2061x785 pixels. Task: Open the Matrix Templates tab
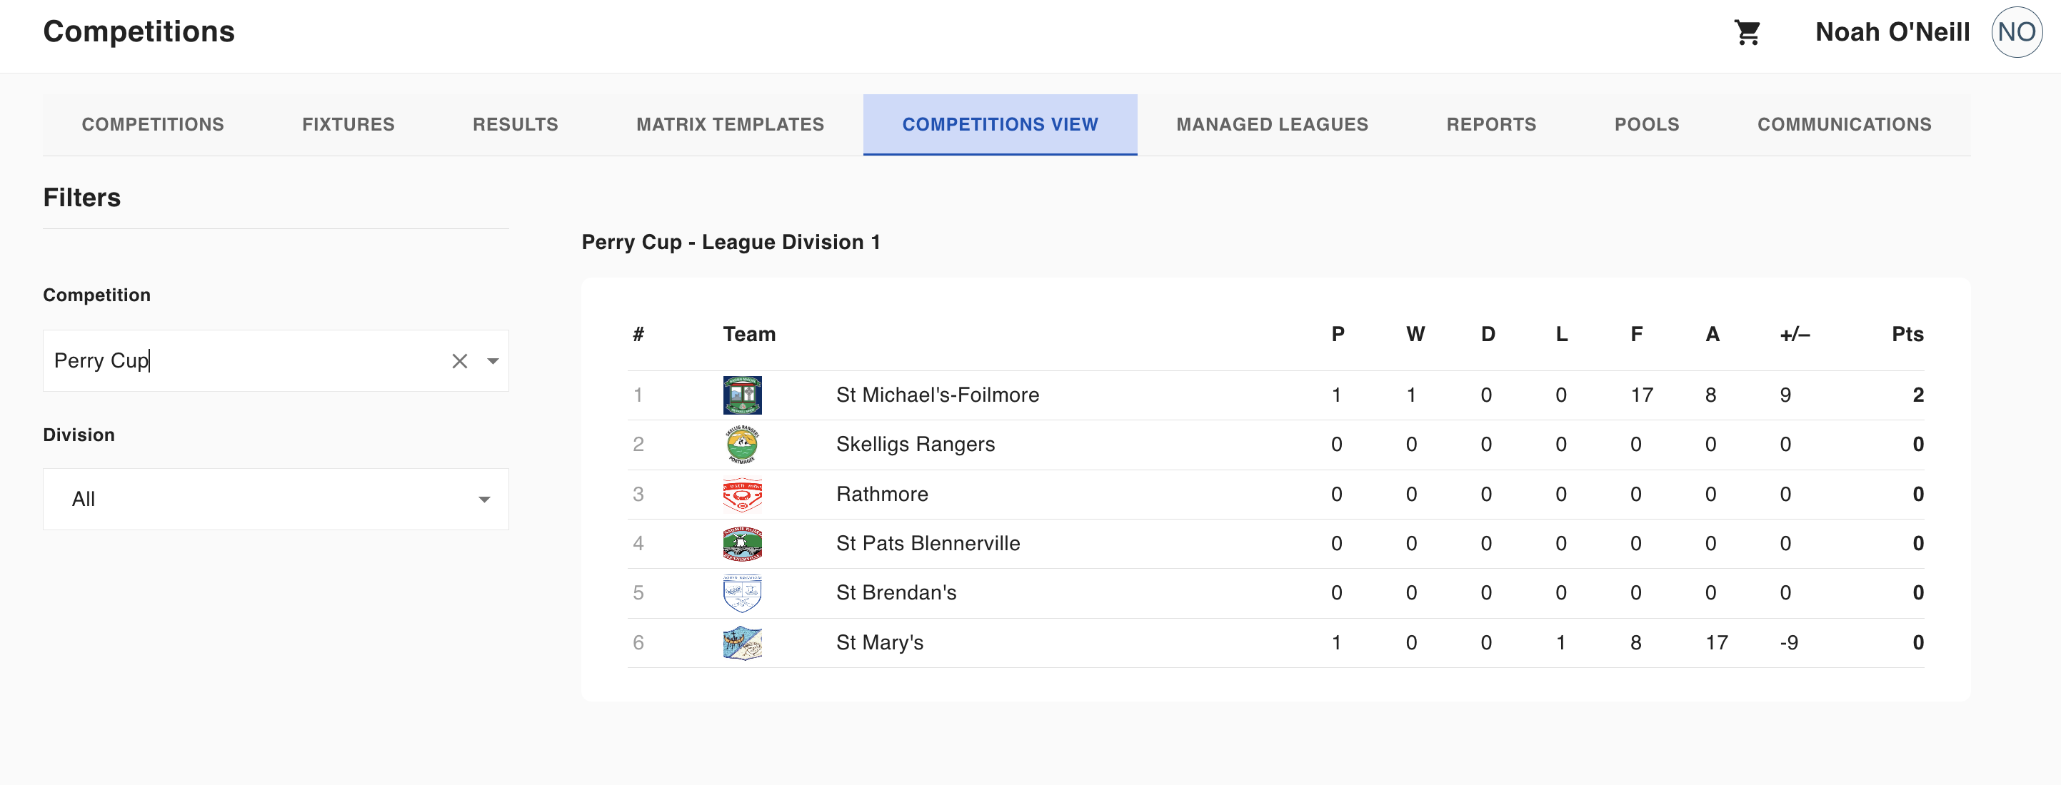click(730, 125)
